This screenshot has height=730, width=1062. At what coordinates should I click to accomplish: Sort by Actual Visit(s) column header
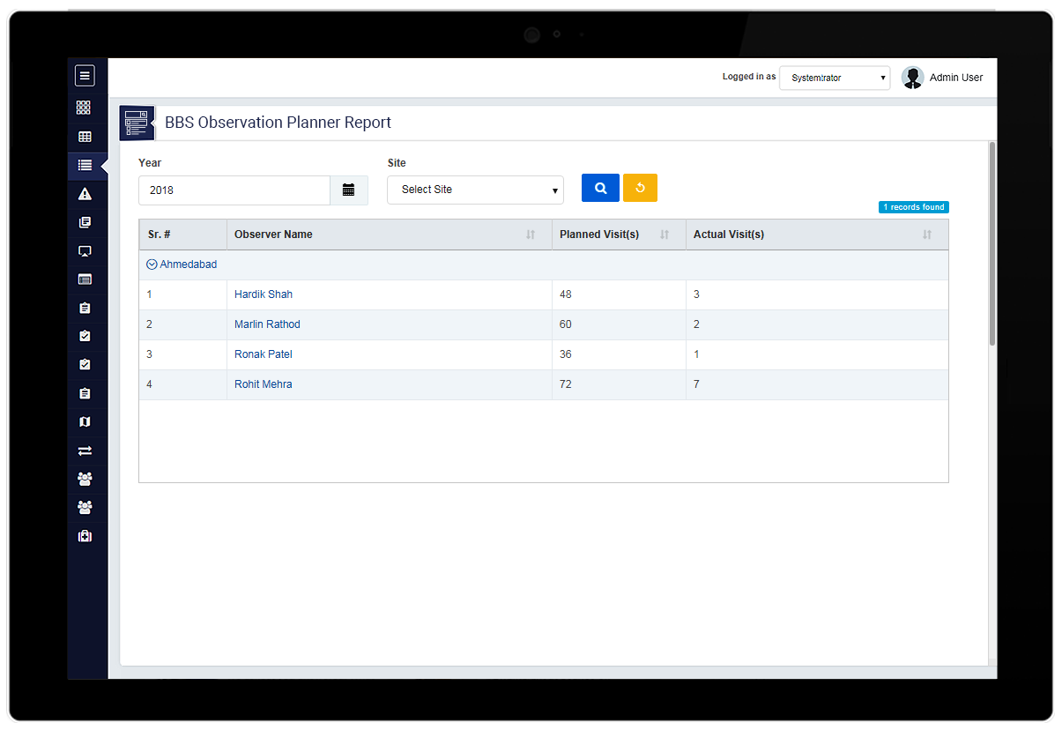926,235
